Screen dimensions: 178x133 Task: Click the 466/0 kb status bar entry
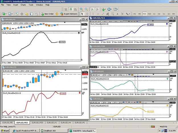[x=163, y=126]
